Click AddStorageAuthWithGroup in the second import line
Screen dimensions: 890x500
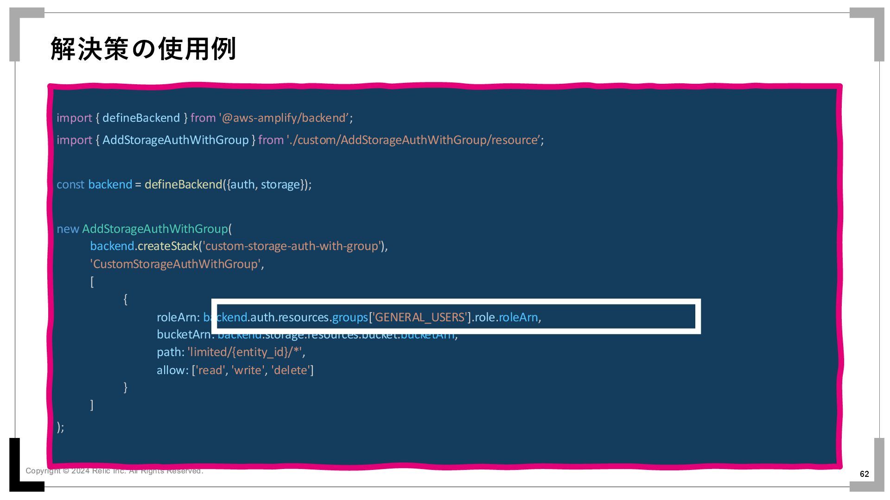coord(175,140)
